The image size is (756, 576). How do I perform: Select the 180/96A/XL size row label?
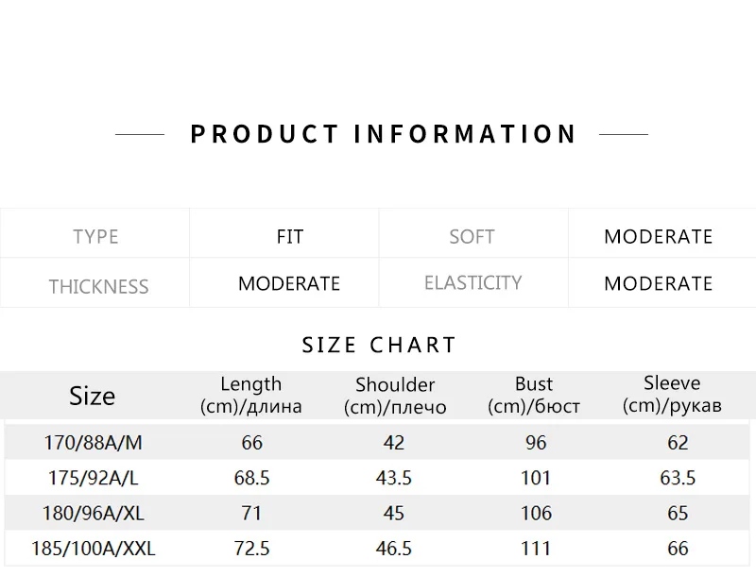pyautogui.click(x=93, y=513)
